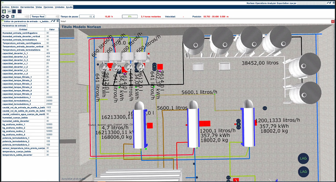The image size is (336, 182).
Task: Click the save icon in the toolbar
Action: pos(4,12)
